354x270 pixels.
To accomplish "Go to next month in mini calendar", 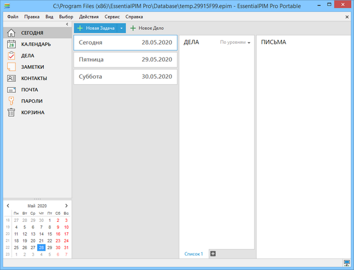I will [66, 206].
